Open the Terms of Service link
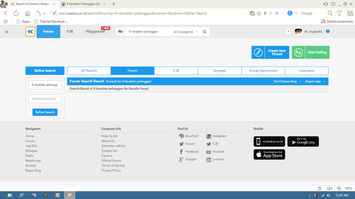Viewport: 355px width, 199px height. pos(113,166)
